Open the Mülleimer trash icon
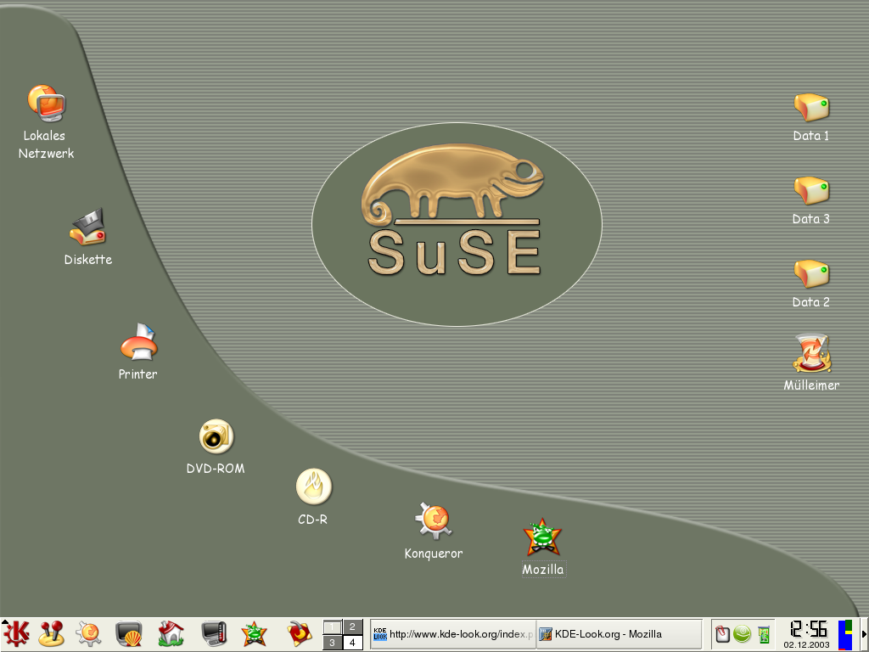 point(811,352)
